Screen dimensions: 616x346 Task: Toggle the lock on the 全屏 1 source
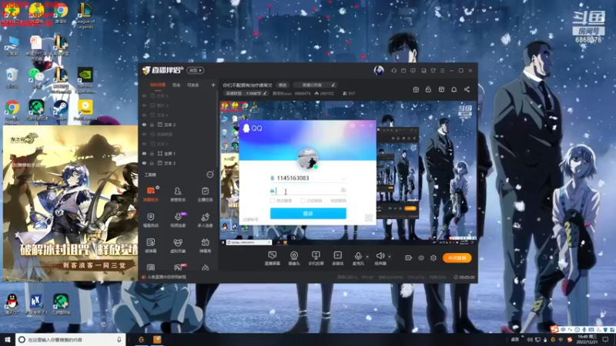[x=152, y=153]
